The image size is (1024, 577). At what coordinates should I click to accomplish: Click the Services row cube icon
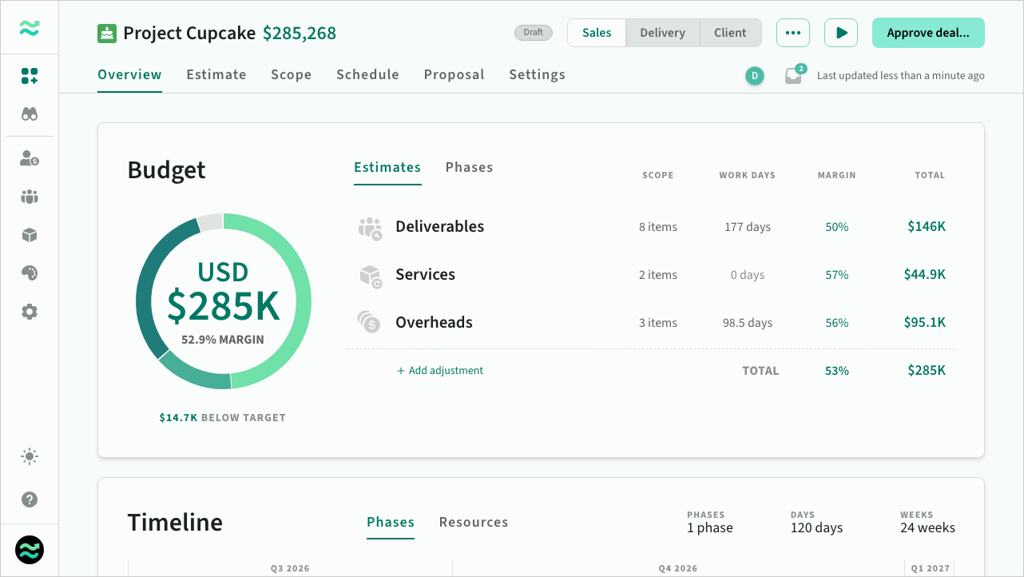pyautogui.click(x=371, y=276)
